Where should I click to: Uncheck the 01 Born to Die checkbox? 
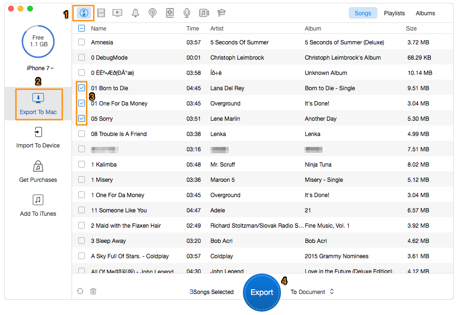pyautogui.click(x=82, y=88)
